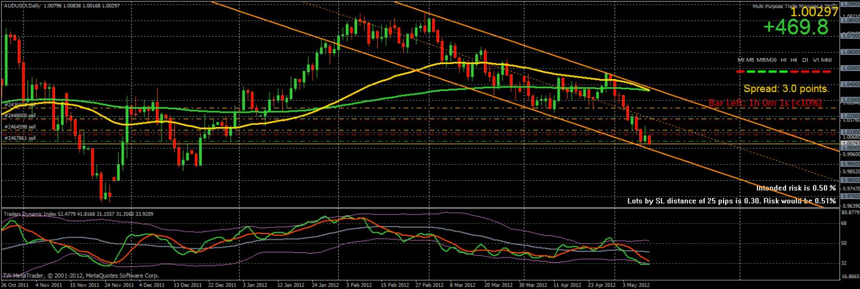Viewport: 860px width, 289px height.
Task: Click the red trend dash under M1
Action: pyautogui.click(x=740, y=72)
